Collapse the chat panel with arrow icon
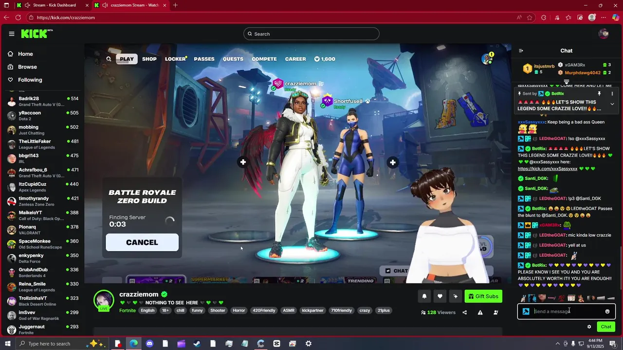 [521, 51]
